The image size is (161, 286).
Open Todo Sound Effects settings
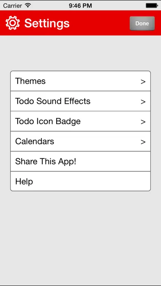pyautogui.click(x=80, y=101)
